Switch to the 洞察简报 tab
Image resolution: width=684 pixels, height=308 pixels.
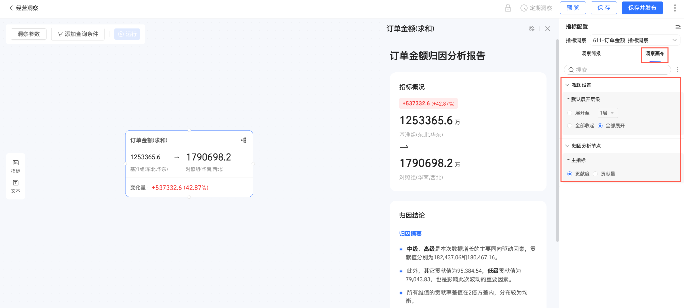(591, 54)
